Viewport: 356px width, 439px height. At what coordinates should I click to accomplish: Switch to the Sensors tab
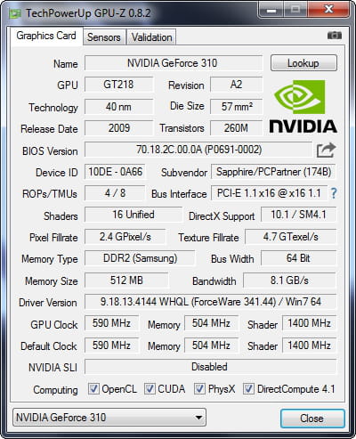(104, 37)
